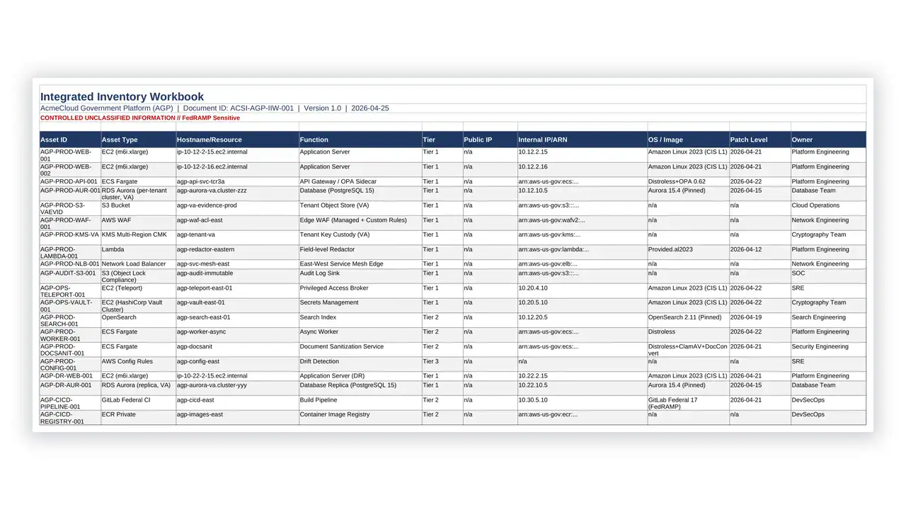Select the Drift Detection function cell

click(x=360, y=365)
